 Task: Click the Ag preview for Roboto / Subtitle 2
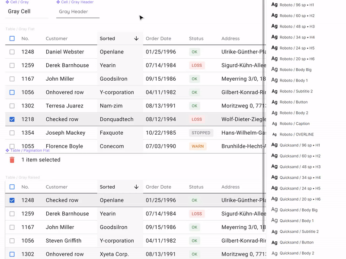[x=274, y=91]
